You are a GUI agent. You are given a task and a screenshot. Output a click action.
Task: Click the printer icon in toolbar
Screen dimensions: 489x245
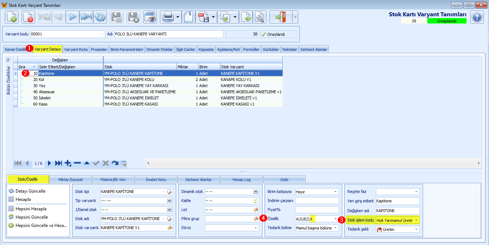coord(168,17)
